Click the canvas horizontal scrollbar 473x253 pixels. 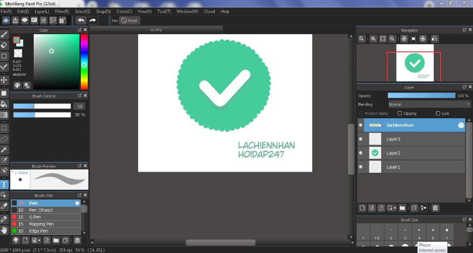220,242
